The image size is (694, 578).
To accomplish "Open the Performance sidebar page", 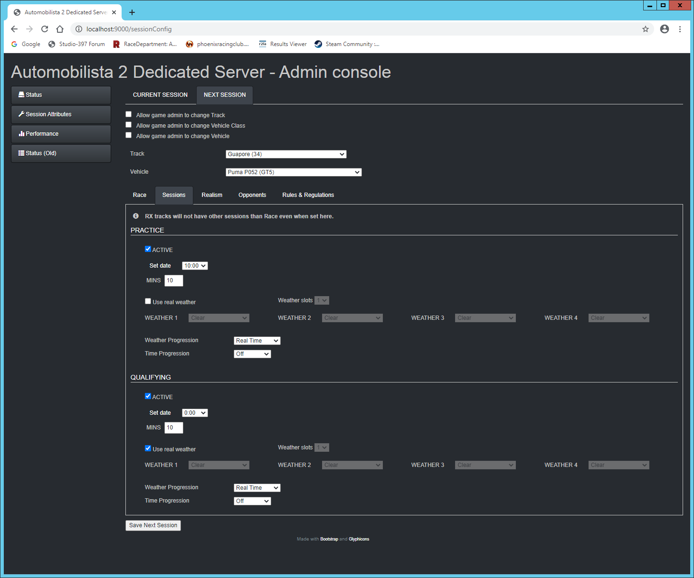I will click(x=61, y=134).
